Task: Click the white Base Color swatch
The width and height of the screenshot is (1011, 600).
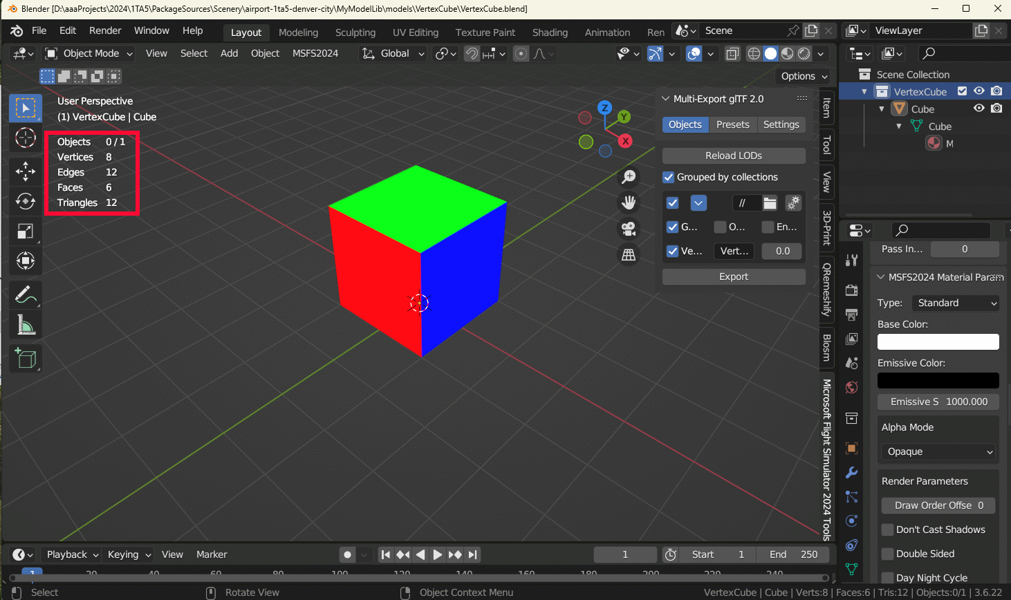Action: point(938,341)
